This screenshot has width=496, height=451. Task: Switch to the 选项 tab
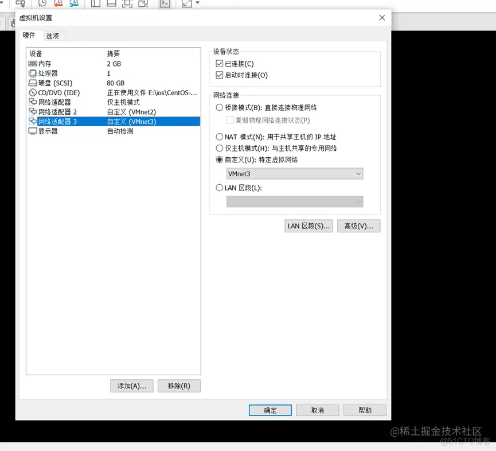pos(53,36)
